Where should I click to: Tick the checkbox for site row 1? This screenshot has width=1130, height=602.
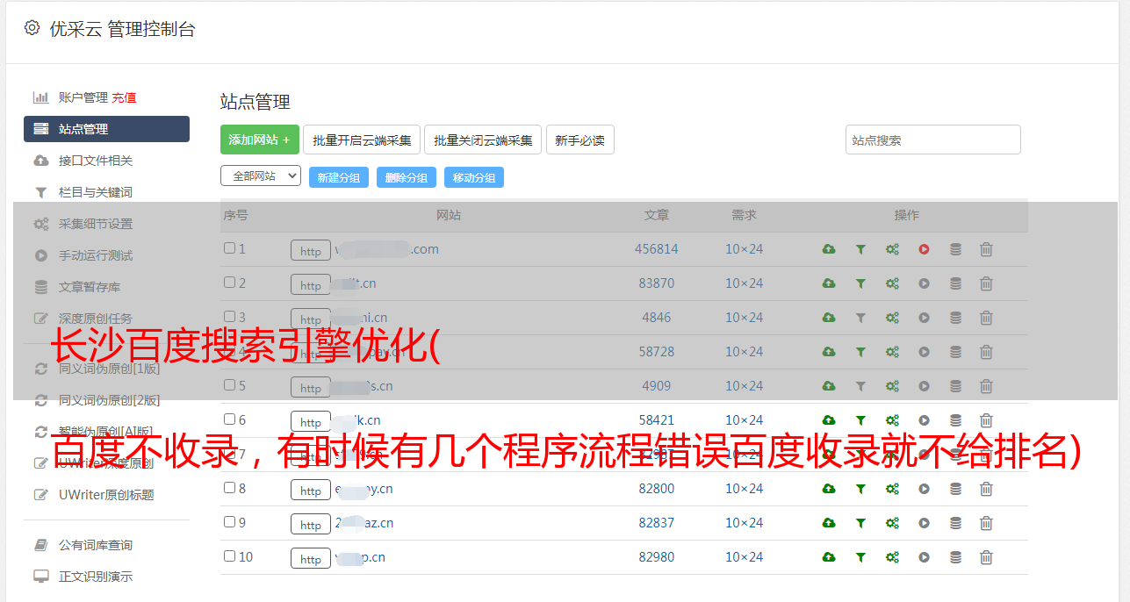[x=229, y=248]
